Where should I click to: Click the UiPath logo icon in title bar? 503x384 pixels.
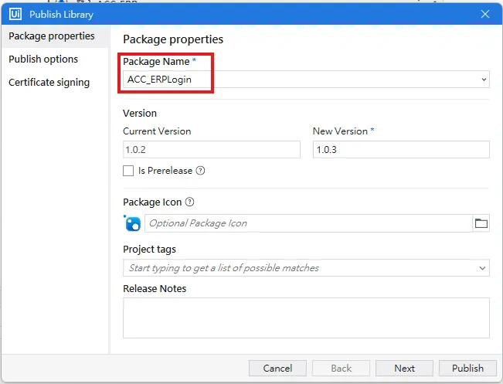(15, 14)
